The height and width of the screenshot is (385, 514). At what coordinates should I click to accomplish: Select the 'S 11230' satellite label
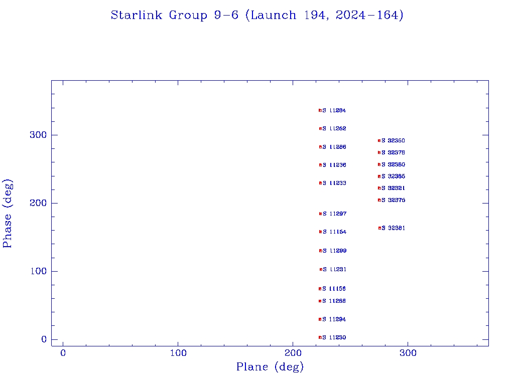point(334,337)
